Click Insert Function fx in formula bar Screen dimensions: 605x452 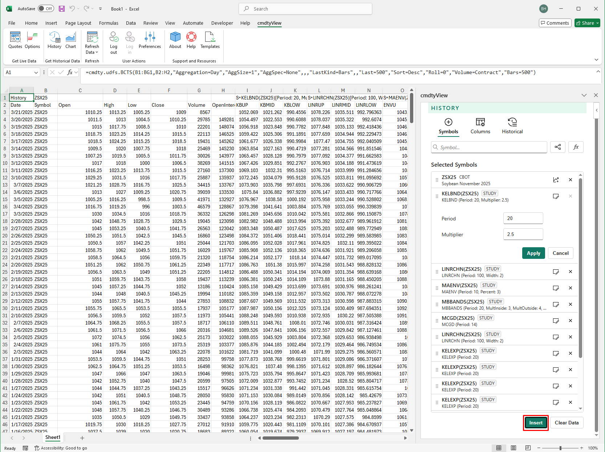(70, 72)
